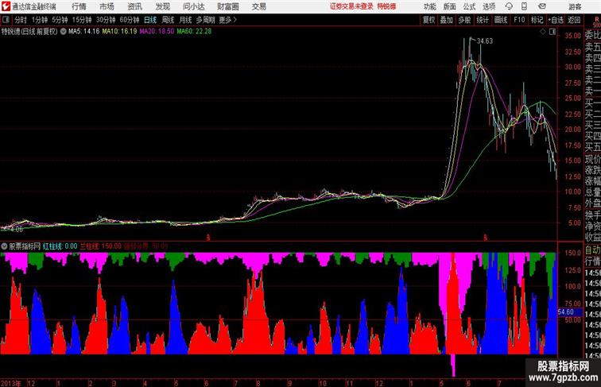Image resolution: width=601 pixels, height=387 pixels.
Task: Click the mobile phone icon
Action: coord(524,6)
